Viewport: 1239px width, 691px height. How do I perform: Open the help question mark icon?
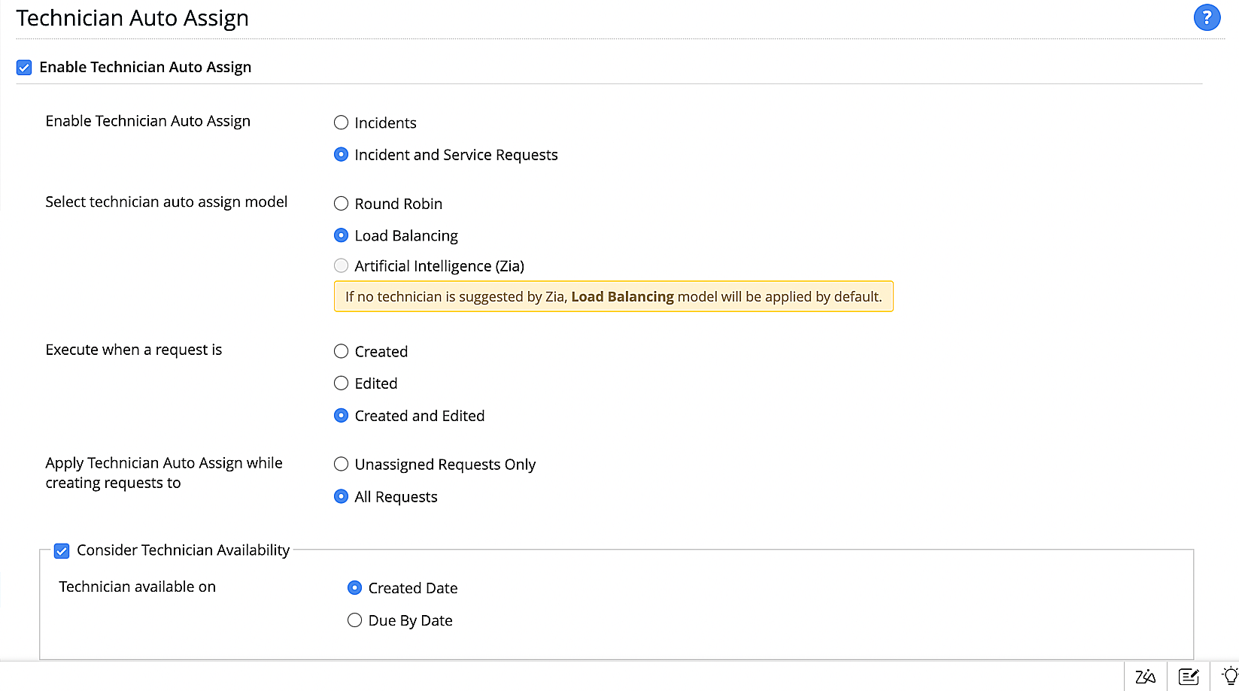pyautogui.click(x=1207, y=17)
